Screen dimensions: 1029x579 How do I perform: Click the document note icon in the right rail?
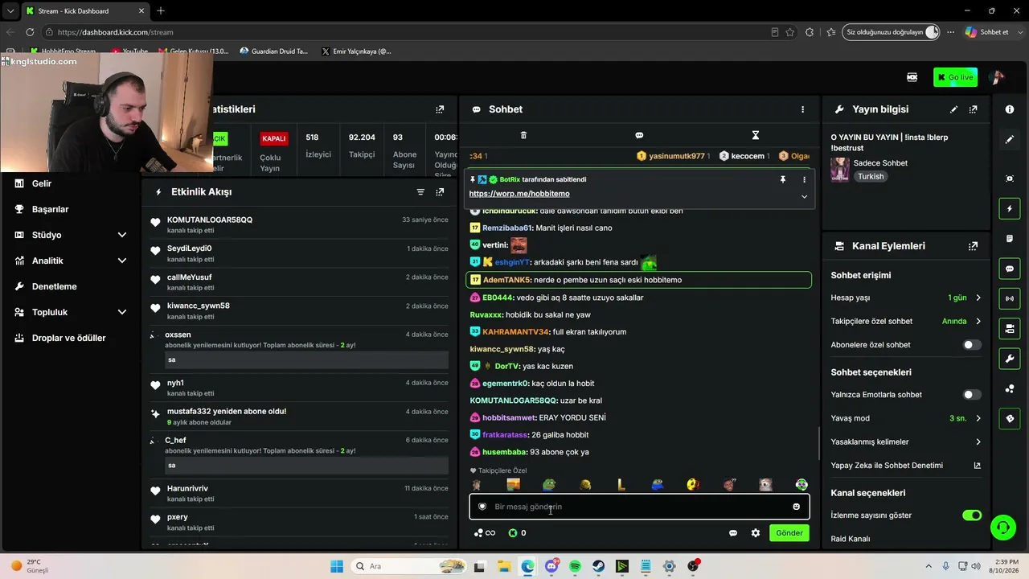click(x=1010, y=239)
